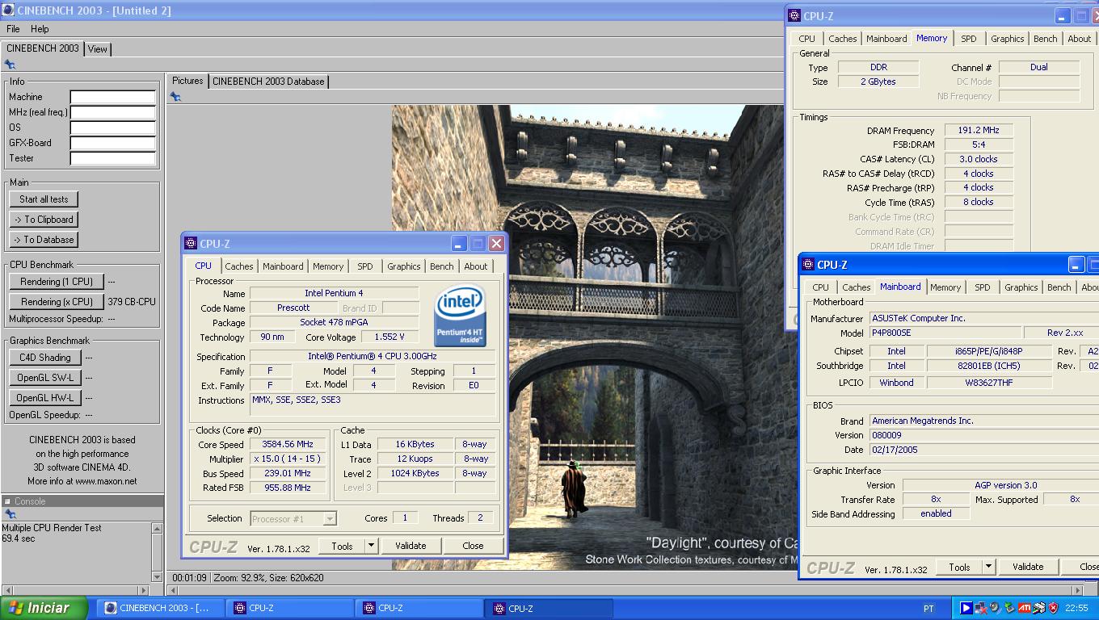
Task: Click the 379 CB-CPU score text
Action: point(132,302)
